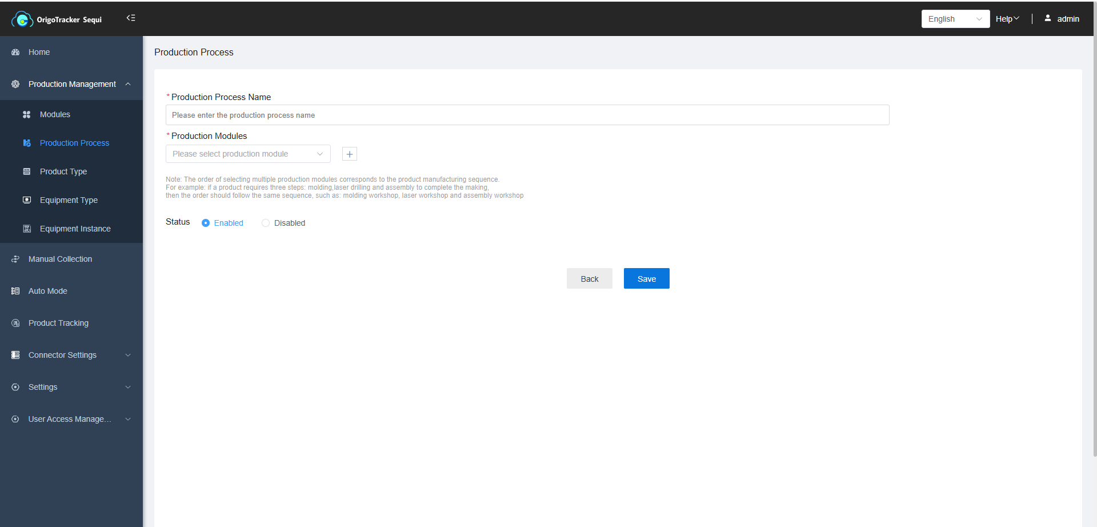Go to Manual Collection page
1097x527 pixels.
[60, 259]
